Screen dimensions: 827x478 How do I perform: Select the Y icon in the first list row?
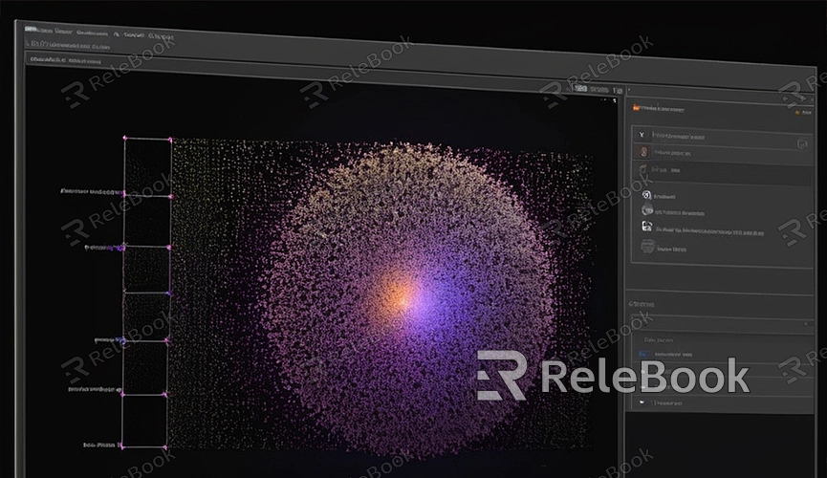[x=642, y=135]
